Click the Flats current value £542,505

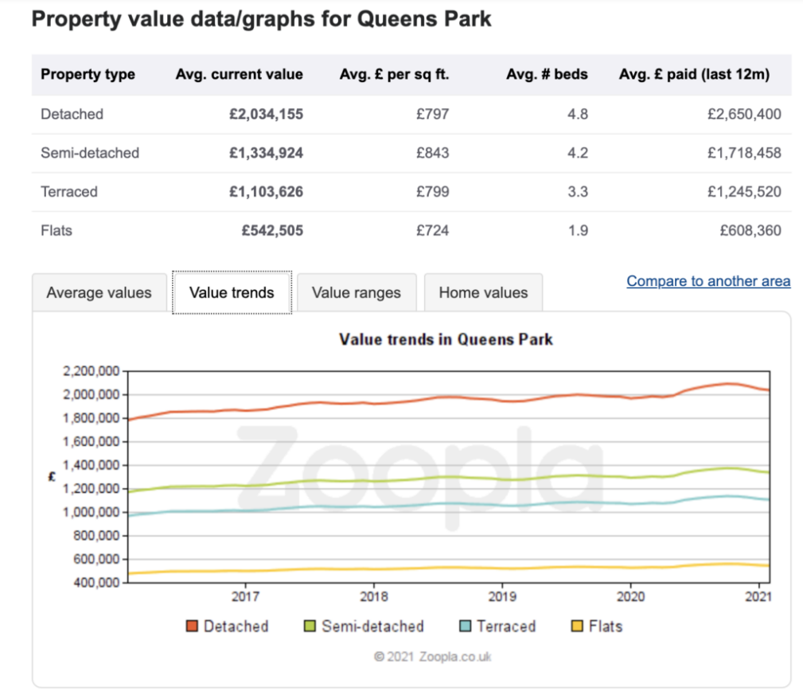[272, 231]
